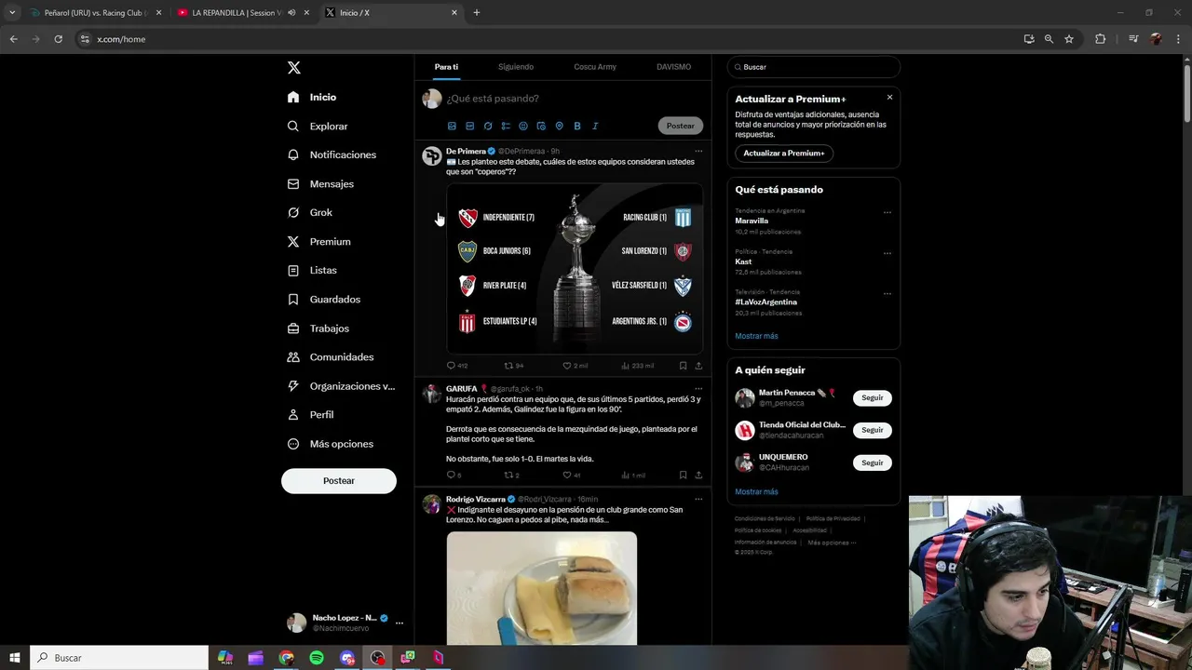
Task: Mute the LA REPANDILLA tab audio
Action: pos(291,13)
